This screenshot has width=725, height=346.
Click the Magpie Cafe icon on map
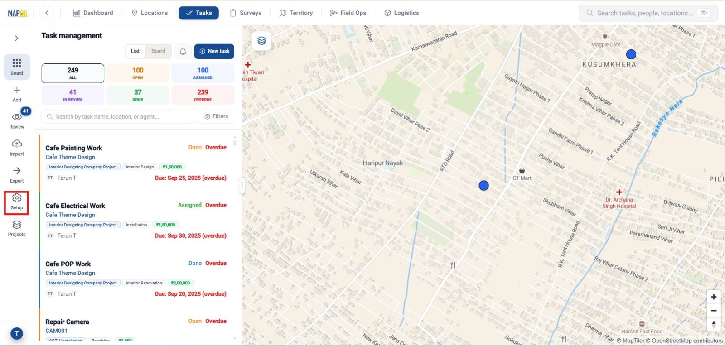click(605, 37)
